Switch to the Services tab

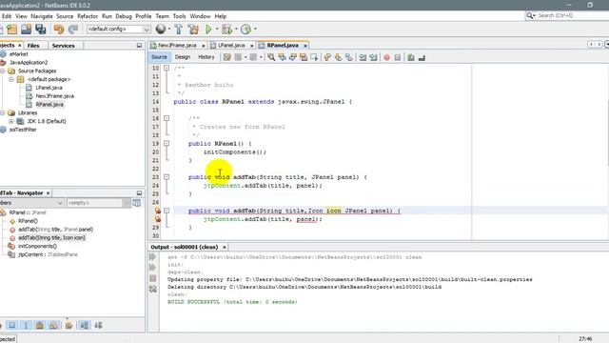pyautogui.click(x=64, y=46)
